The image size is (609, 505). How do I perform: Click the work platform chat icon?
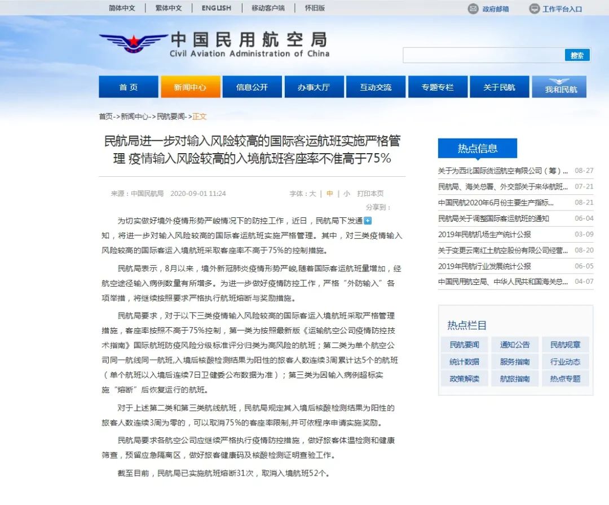pyautogui.click(x=535, y=8)
